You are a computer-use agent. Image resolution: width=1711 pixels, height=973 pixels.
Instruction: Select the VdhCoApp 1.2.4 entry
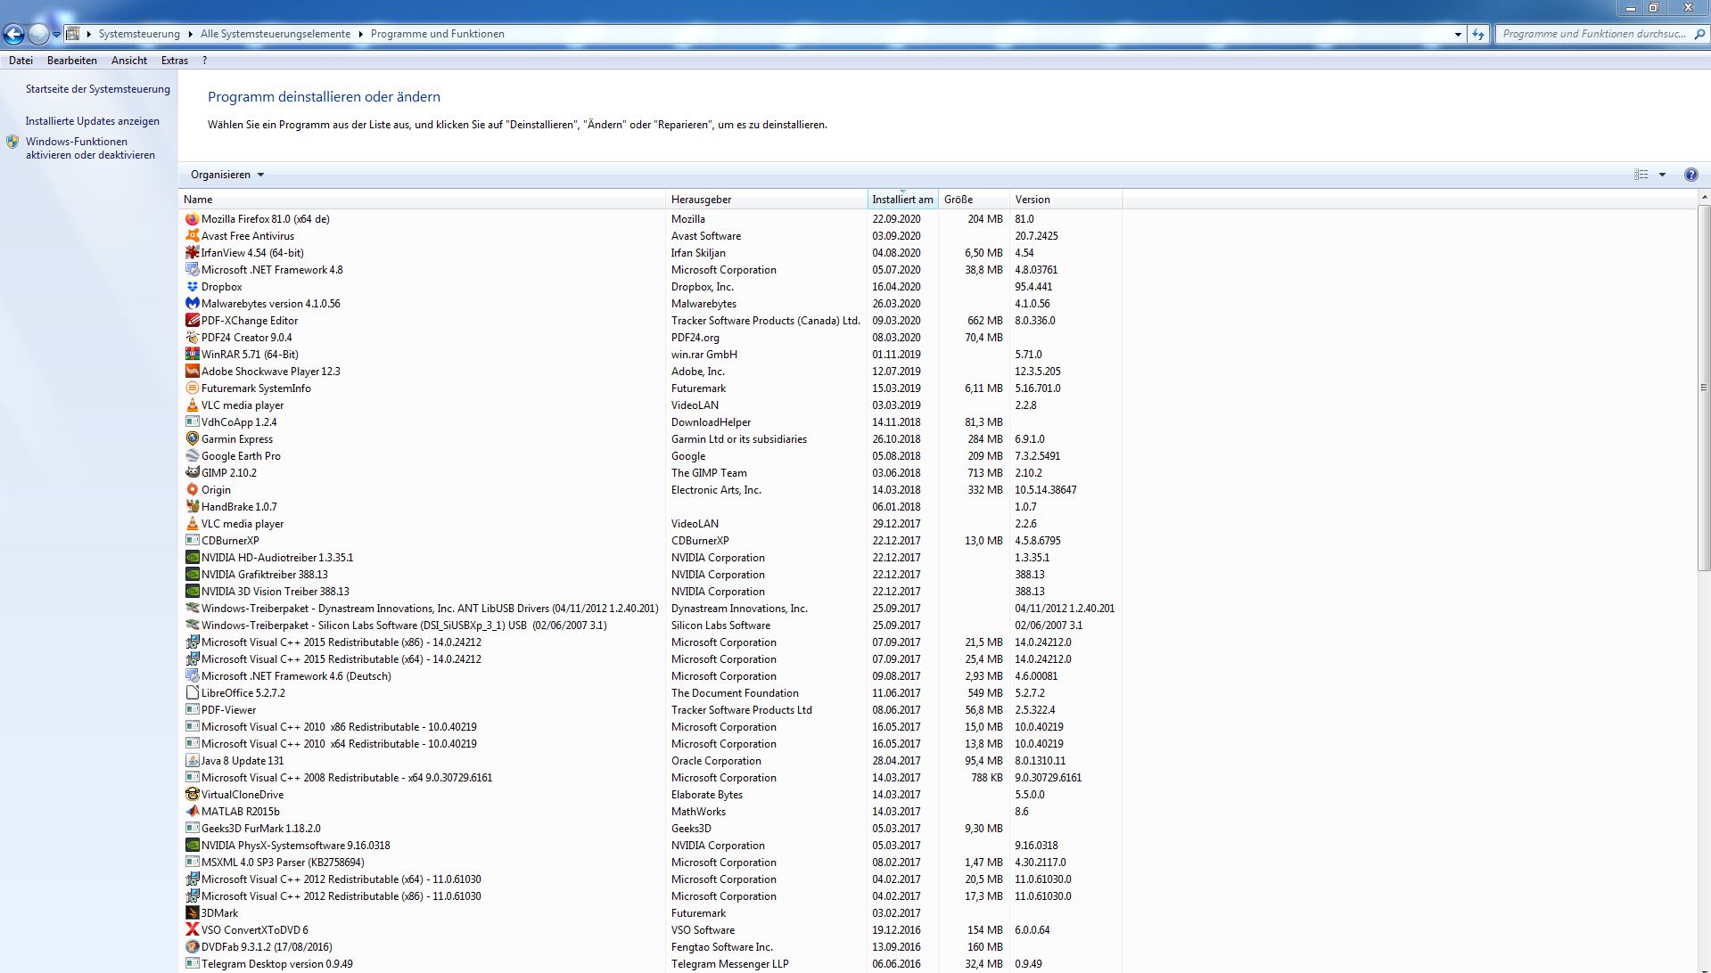click(651, 422)
